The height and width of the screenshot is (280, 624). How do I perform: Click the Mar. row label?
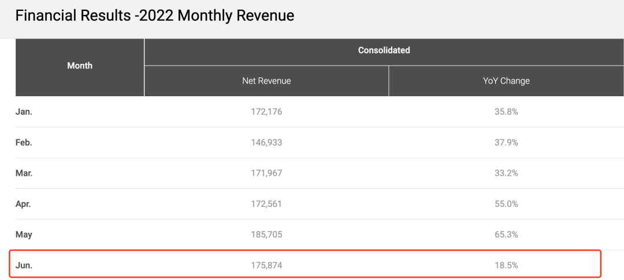click(24, 173)
